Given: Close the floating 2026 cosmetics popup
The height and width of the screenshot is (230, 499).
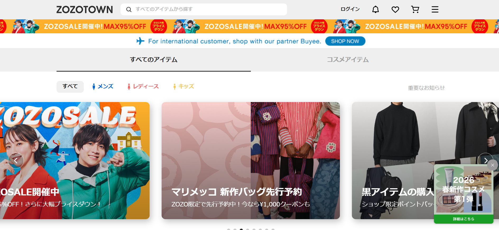Looking at the screenshot, I should click(x=493, y=165).
